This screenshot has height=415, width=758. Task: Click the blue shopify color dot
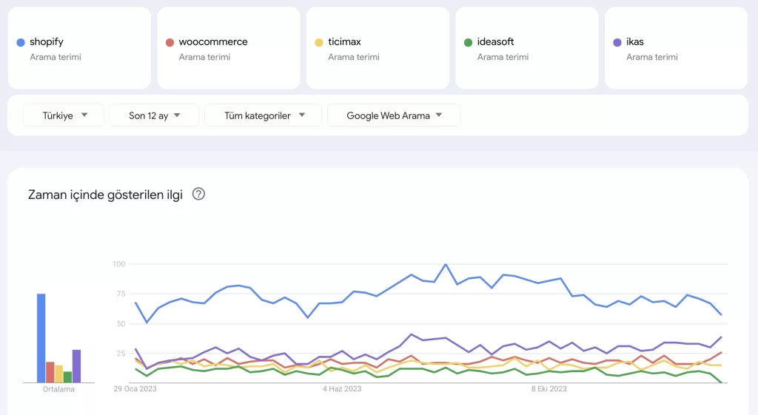pos(21,42)
